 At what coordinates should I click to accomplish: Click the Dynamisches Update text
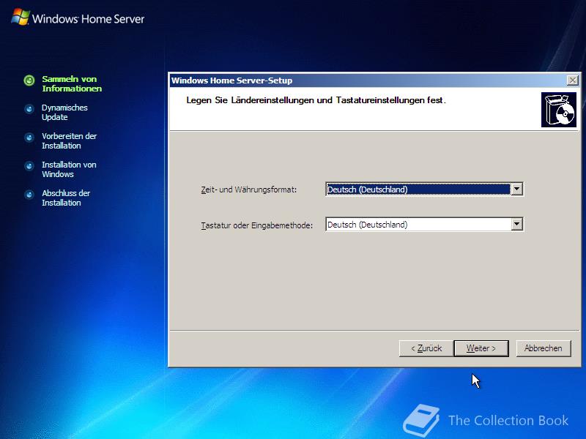click(64, 113)
